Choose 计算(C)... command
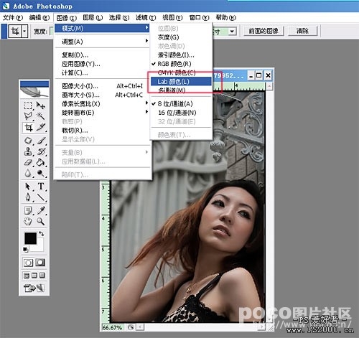Image resolution: width=359 pixels, height=338 pixels. (x=102, y=73)
